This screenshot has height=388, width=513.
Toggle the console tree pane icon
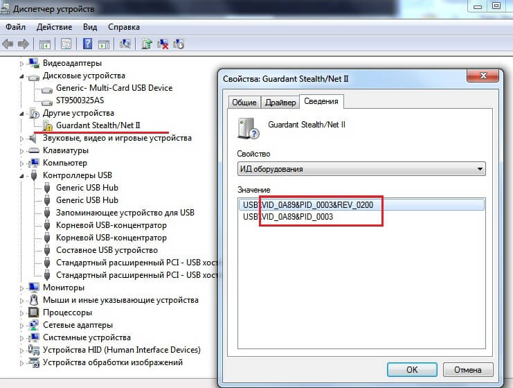[45, 44]
